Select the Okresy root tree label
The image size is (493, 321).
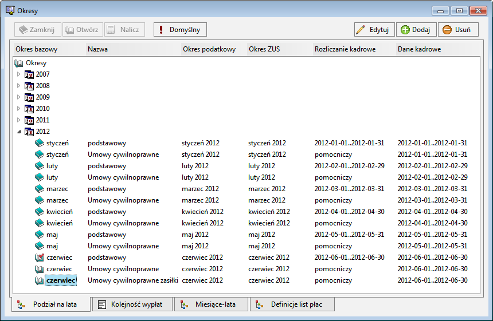coord(36,63)
